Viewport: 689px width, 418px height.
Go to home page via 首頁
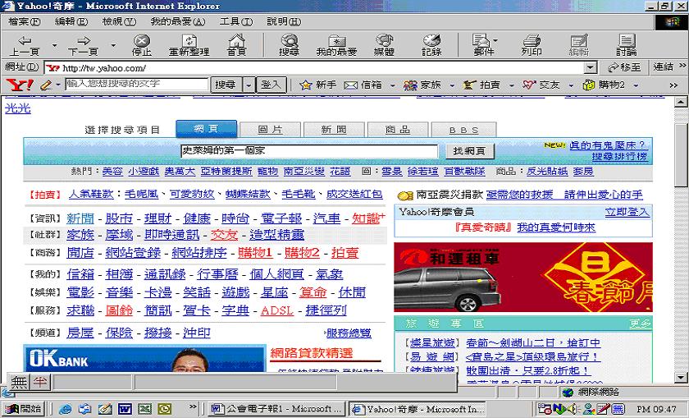(236, 45)
